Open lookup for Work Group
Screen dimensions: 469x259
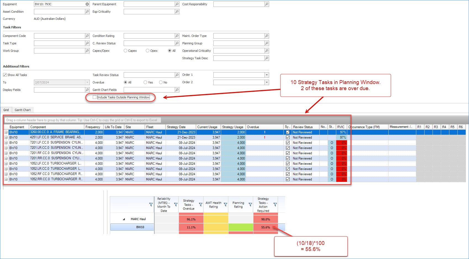coord(87,51)
